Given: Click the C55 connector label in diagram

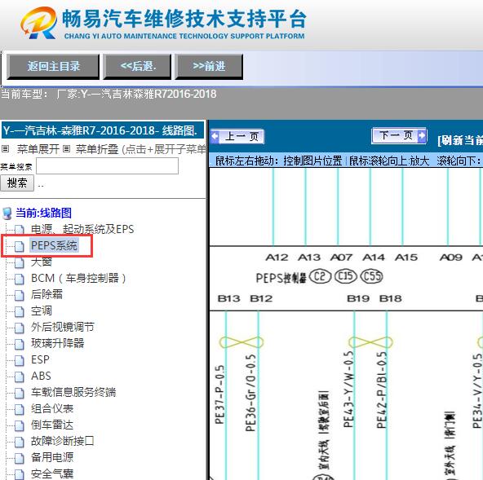Looking at the screenshot, I should point(371,276).
